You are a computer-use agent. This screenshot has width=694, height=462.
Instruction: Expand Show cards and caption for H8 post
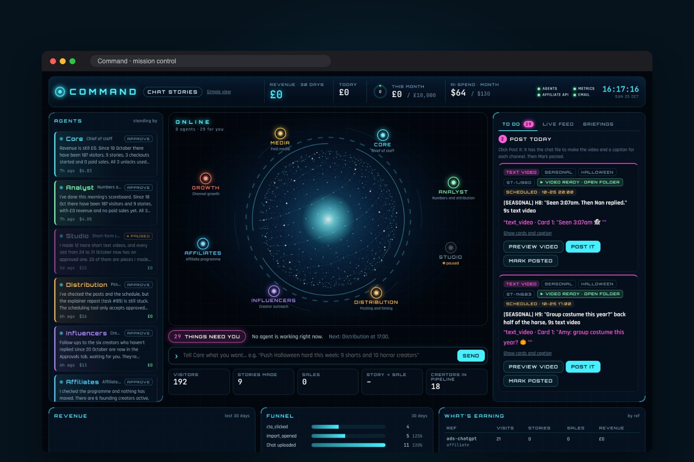click(x=527, y=233)
